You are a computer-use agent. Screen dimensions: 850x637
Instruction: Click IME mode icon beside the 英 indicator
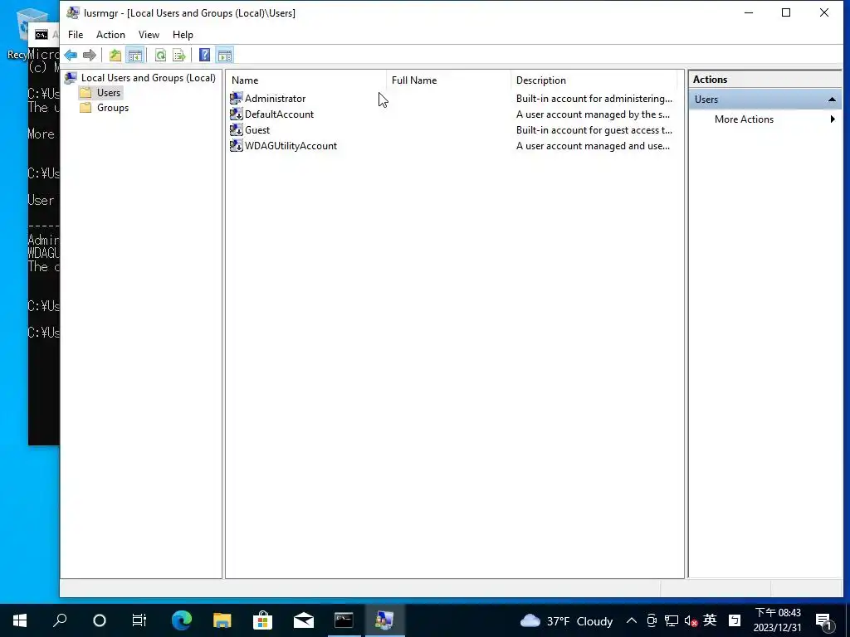[x=735, y=620]
